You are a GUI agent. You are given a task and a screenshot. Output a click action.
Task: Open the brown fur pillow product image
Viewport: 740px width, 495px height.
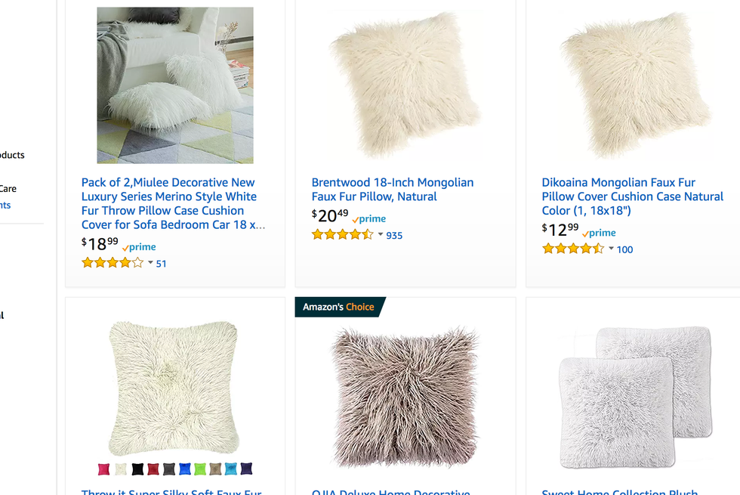point(405,396)
